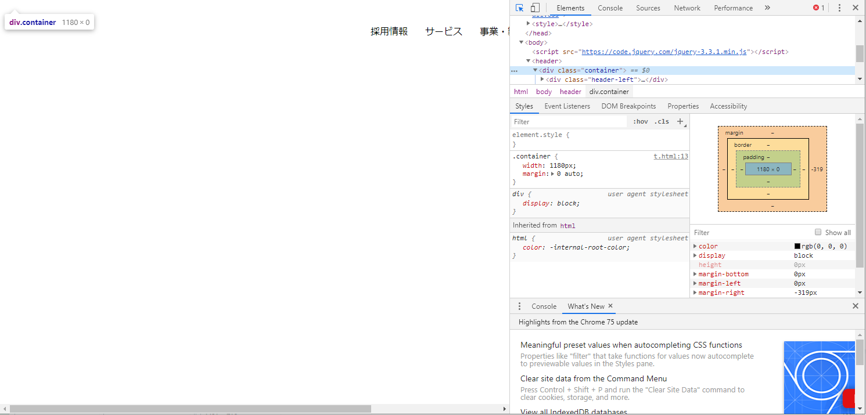The height and width of the screenshot is (415, 866).
Task: Open the jQuery script source link
Action: point(664,52)
